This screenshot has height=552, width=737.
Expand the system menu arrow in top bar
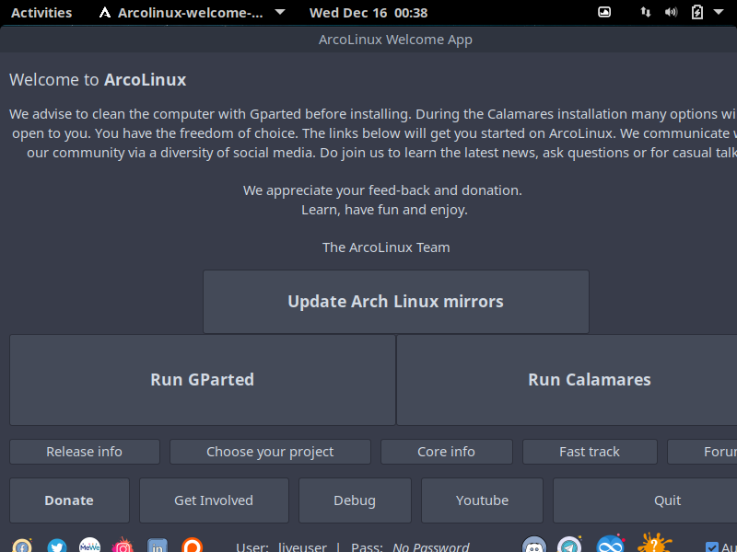(x=719, y=12)
